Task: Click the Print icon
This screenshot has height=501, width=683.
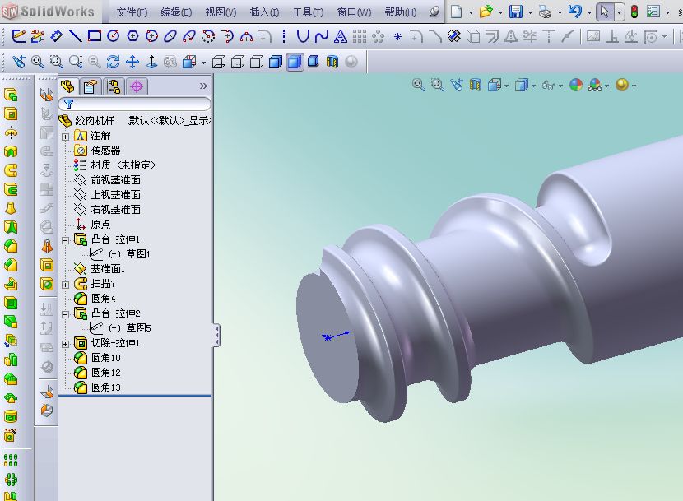Action: point(545,12)
